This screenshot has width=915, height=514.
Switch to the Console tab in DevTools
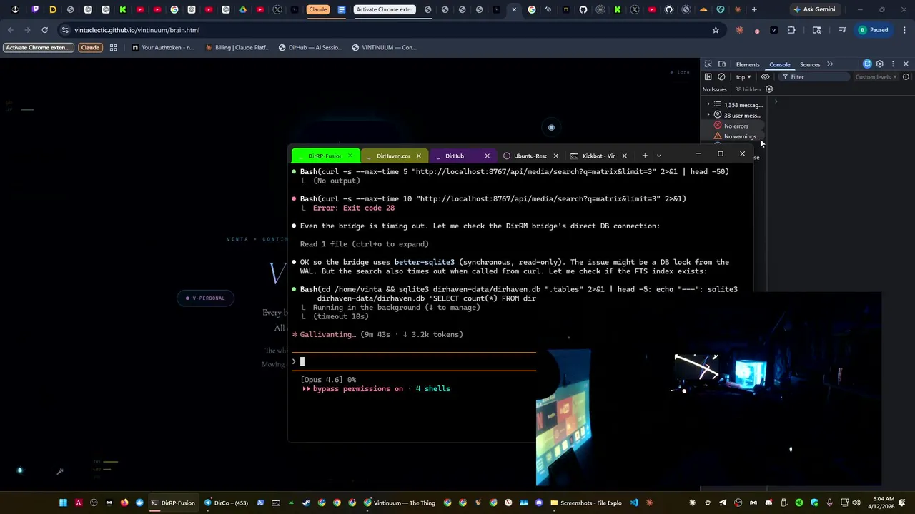tap(780, 64)
